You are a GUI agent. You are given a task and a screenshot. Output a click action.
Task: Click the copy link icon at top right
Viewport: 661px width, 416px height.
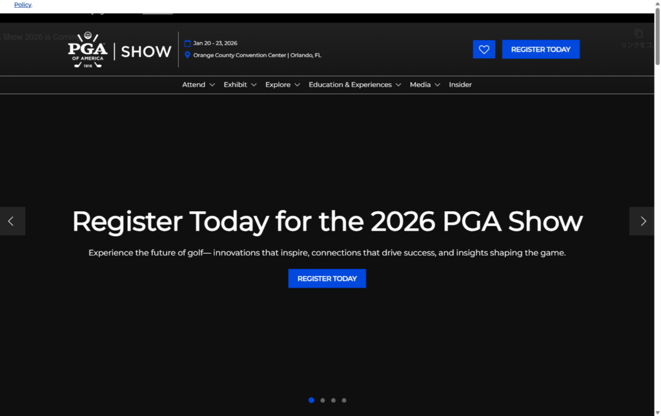tap(638, 32)
